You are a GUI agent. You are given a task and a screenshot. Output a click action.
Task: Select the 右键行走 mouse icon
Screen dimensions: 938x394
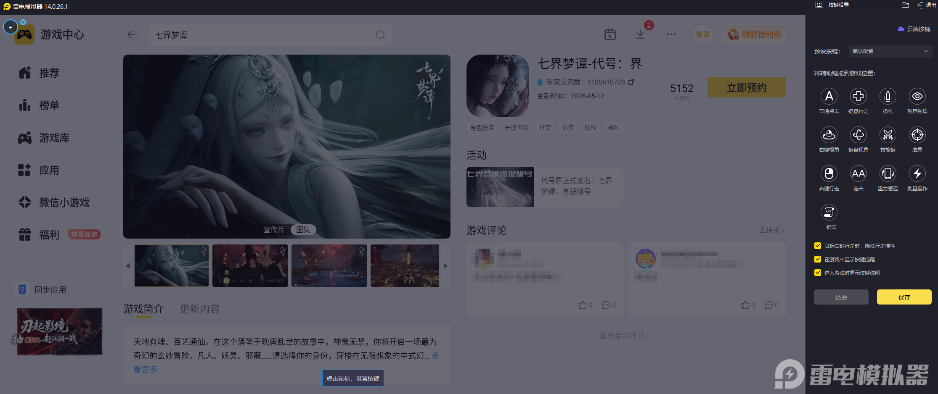(829, 174)
